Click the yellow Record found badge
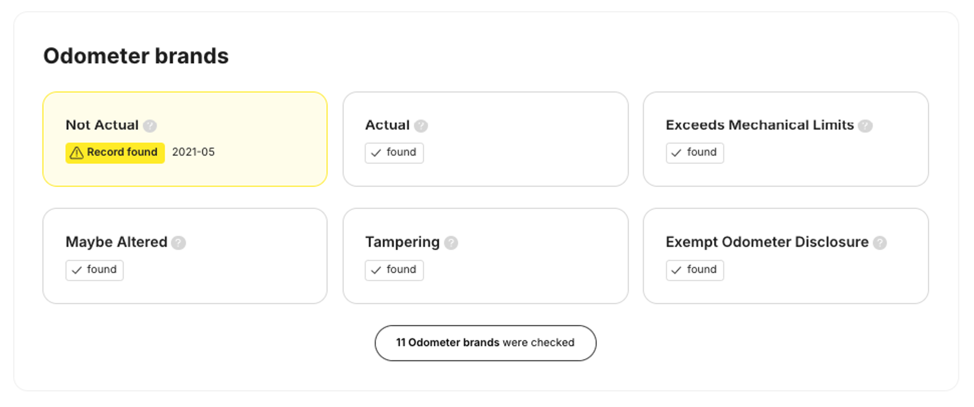This screenshot has height=407, width=974. tap(115, 153)
